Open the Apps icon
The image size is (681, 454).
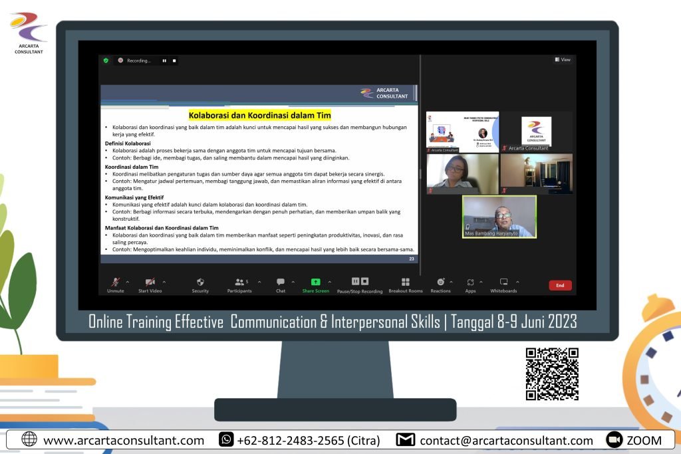(470, 282)
